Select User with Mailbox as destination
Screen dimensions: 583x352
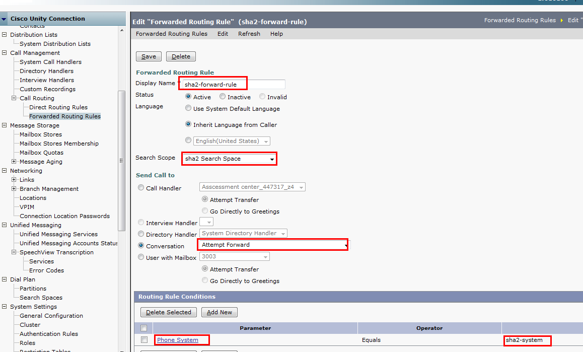[141, 257]
